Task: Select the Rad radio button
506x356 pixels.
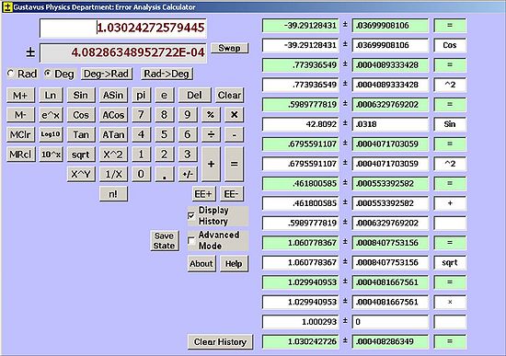Action: (x=11, y=74)
